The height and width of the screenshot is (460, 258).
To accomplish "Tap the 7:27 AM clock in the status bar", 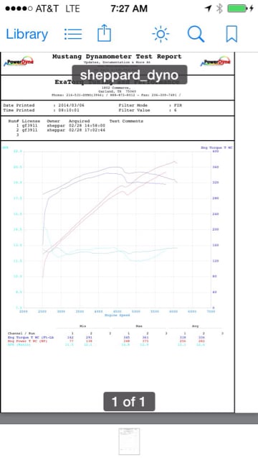I will tap(129, 9).
